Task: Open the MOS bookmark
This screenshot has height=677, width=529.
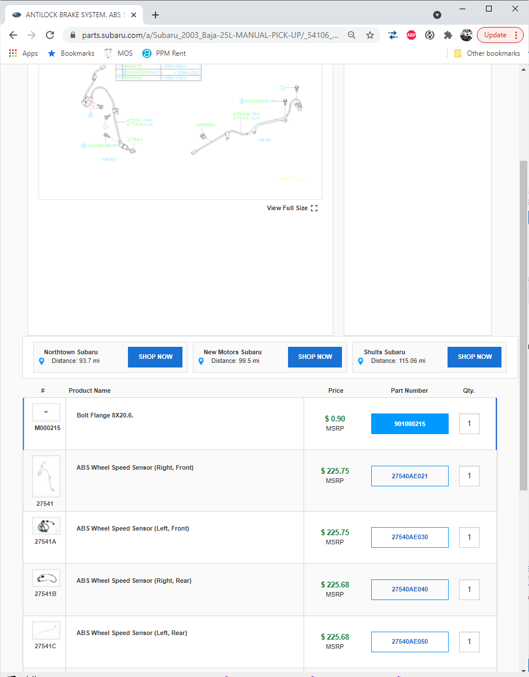Action: point(118,53)
